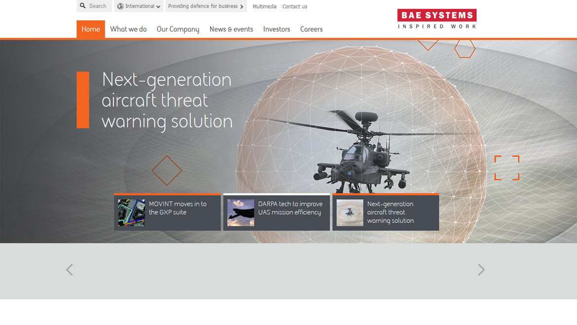Open the Our Company menu
The image size is (577, 325).
pos(178,29)
